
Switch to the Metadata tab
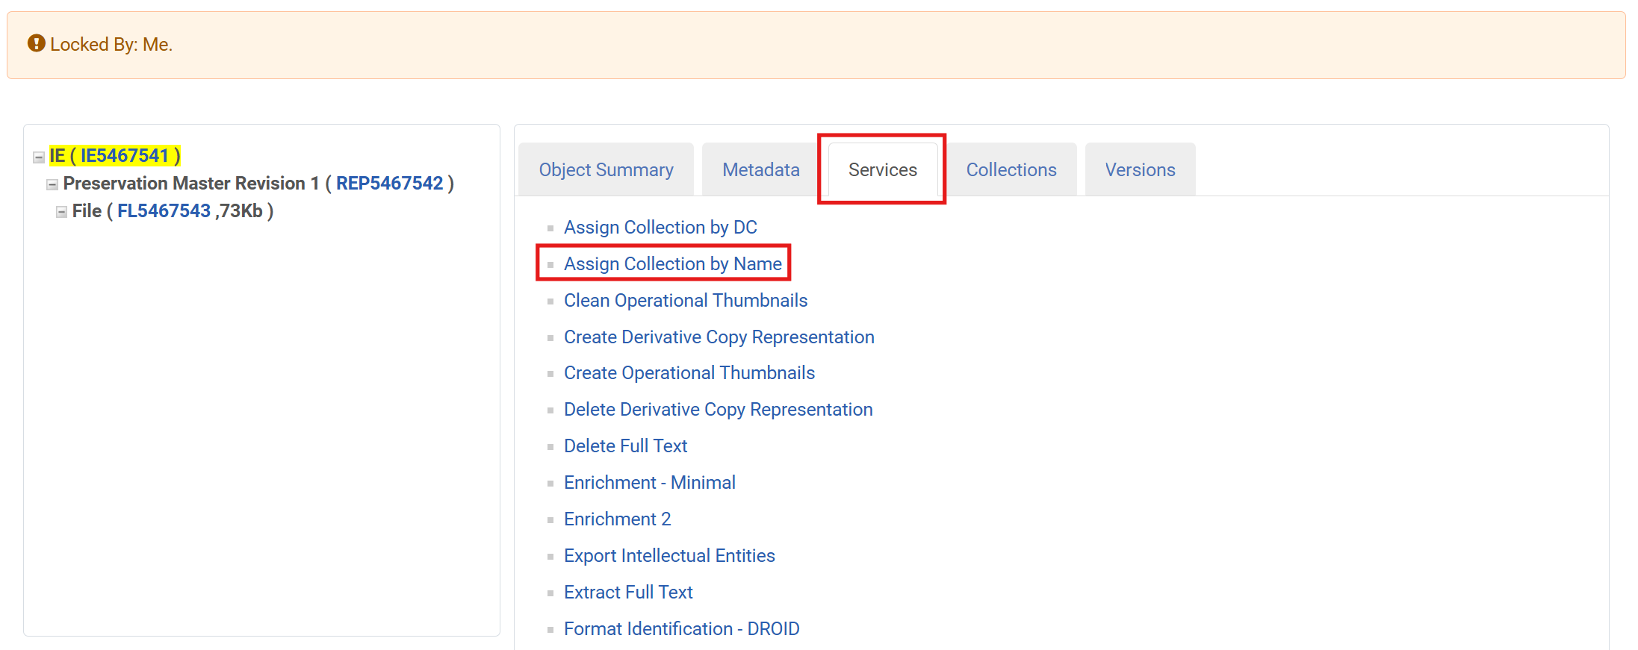(x=760, y=170)
